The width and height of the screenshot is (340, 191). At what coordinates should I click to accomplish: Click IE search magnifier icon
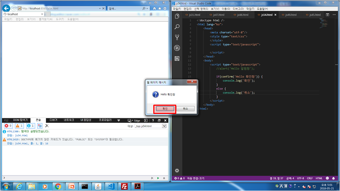click(144, 9)
